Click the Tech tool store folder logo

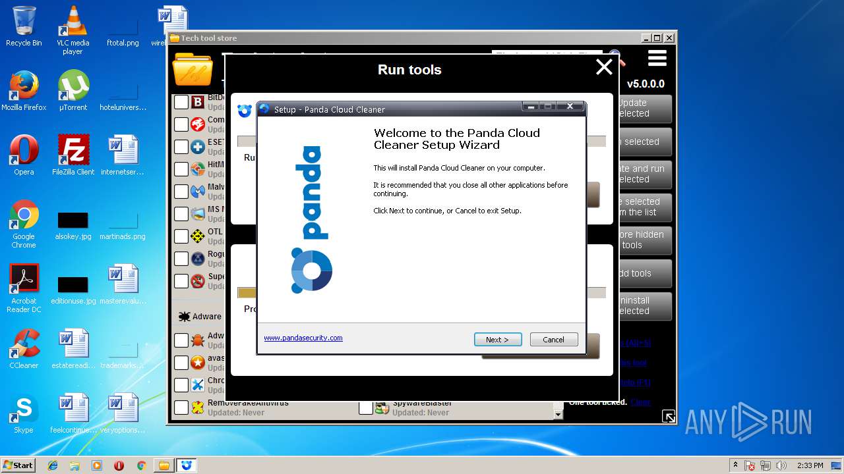point(193,70)
